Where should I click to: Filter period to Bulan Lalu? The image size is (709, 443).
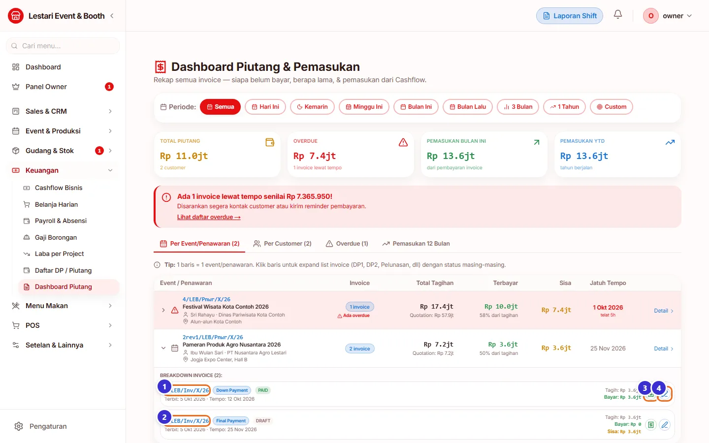(x=468, y=107)
